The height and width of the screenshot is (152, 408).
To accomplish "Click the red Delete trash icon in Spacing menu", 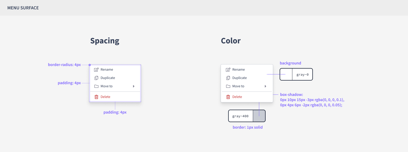I will click(x=96, y=97).
